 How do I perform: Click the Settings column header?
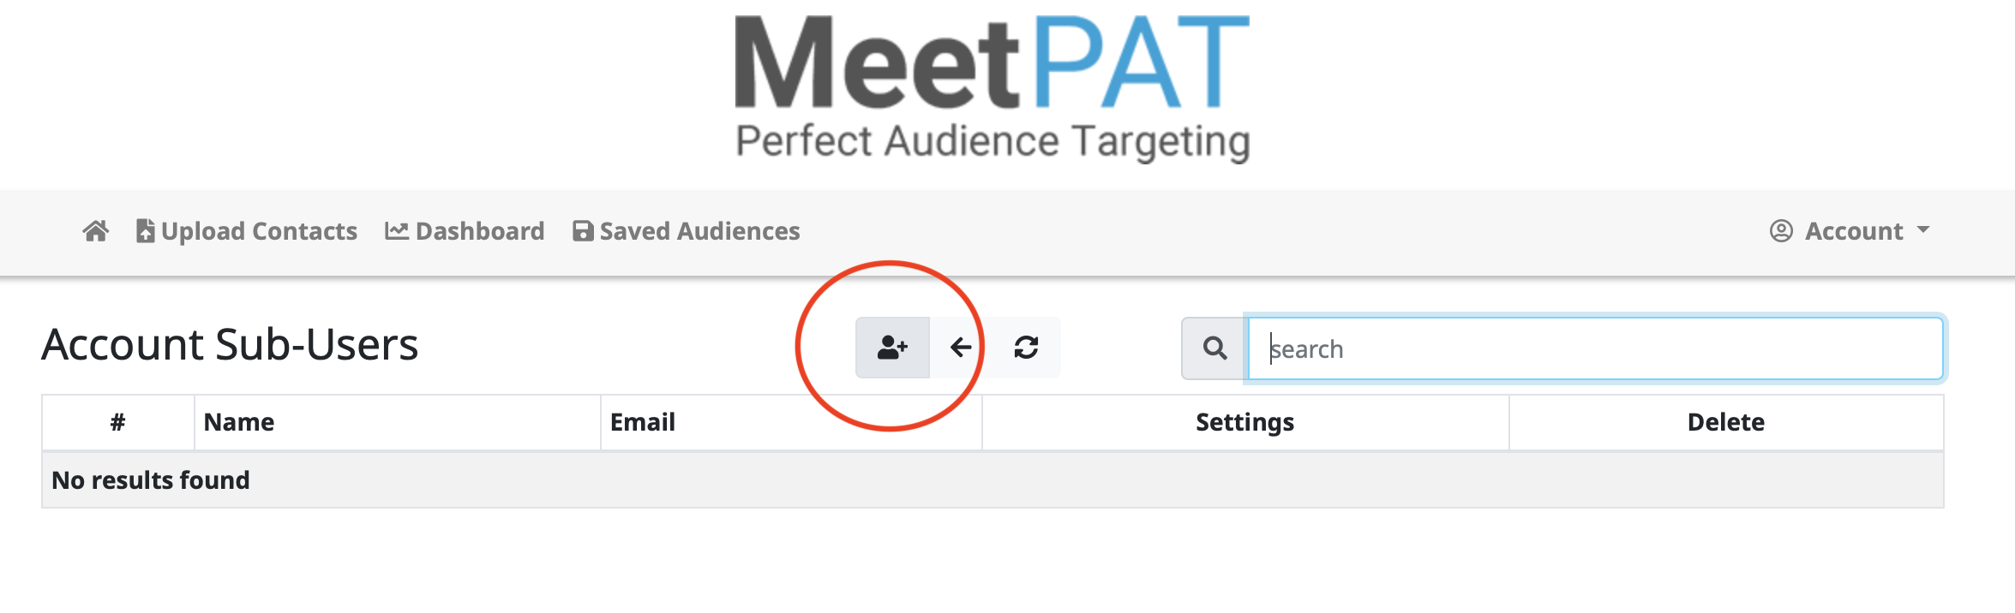pos(1244,422)
